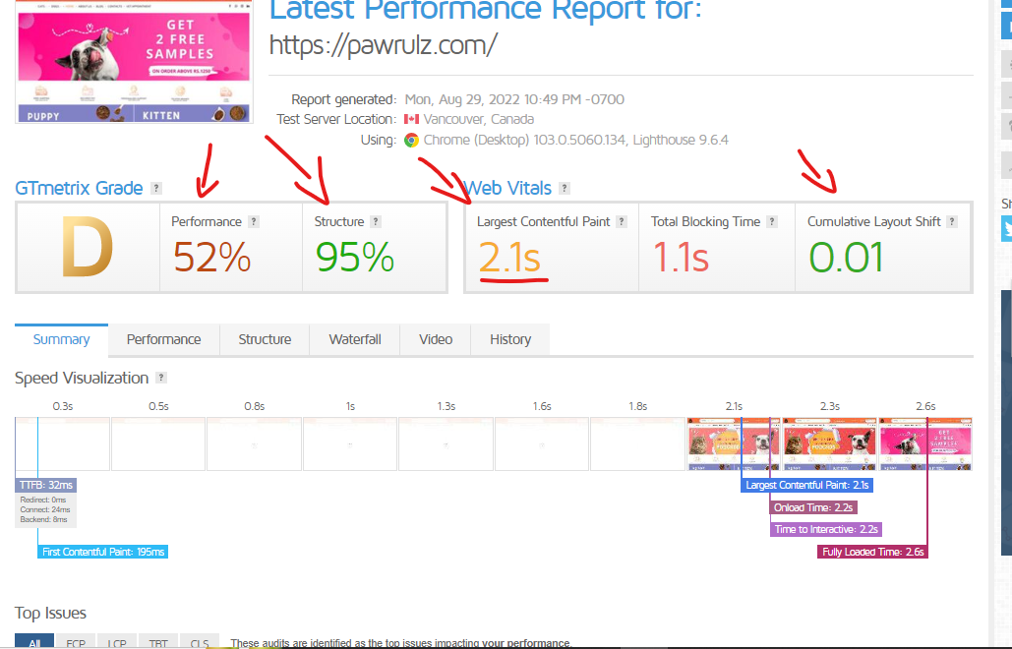Click the Web Vitals help icon
The image size is (1012, 649).
pyautogui.click(x=565, y=189)
